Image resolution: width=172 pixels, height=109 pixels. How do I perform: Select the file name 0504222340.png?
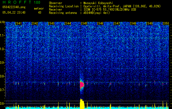(x=14, y=7)
